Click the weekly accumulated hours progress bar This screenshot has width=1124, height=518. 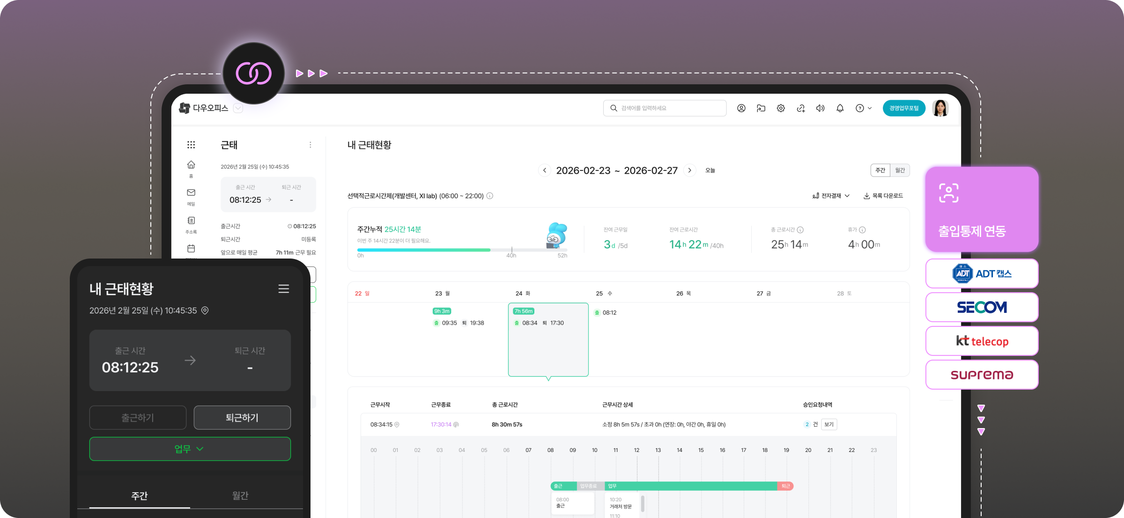coord(461,250)
